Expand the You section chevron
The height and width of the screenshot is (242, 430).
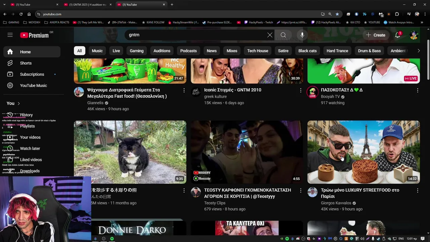point(18,104)
